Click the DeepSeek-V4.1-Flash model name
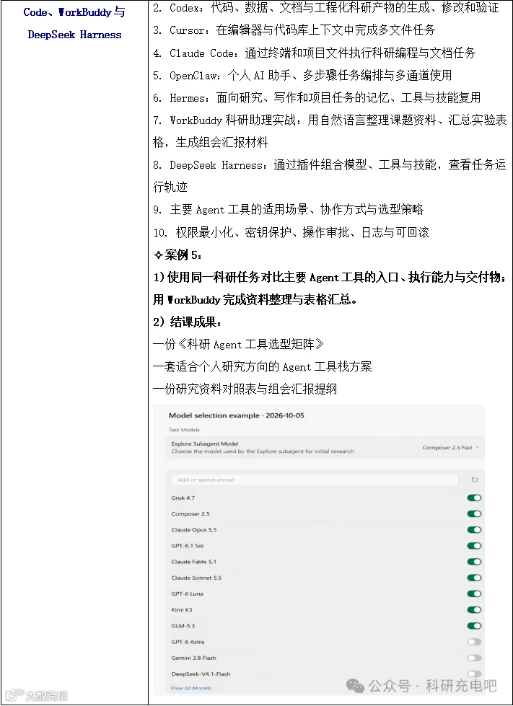The height and width of the screenshot is (706, 513). [201, 674]
